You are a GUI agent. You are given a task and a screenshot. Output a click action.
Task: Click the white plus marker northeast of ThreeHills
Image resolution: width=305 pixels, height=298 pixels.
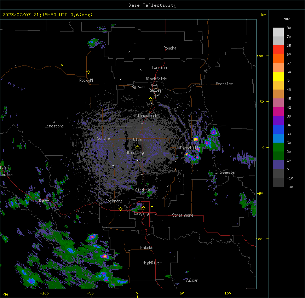(217, 133)
